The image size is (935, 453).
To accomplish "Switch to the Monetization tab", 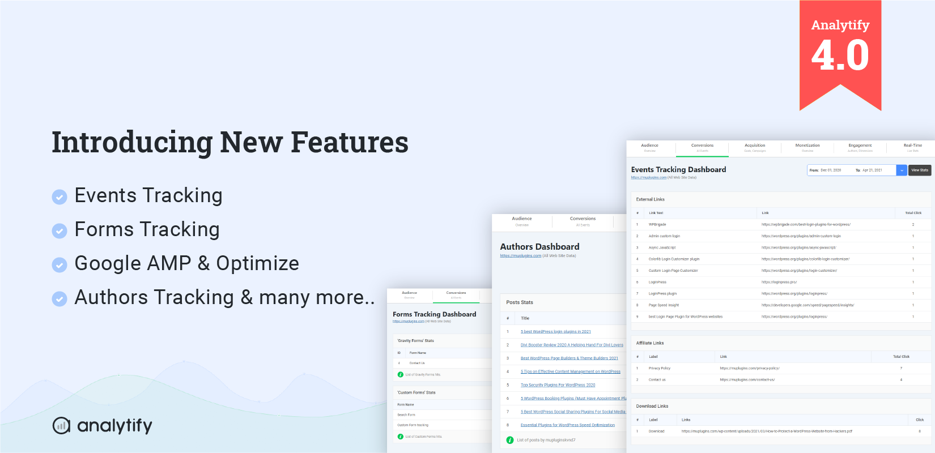I will [x=807, y=148].
